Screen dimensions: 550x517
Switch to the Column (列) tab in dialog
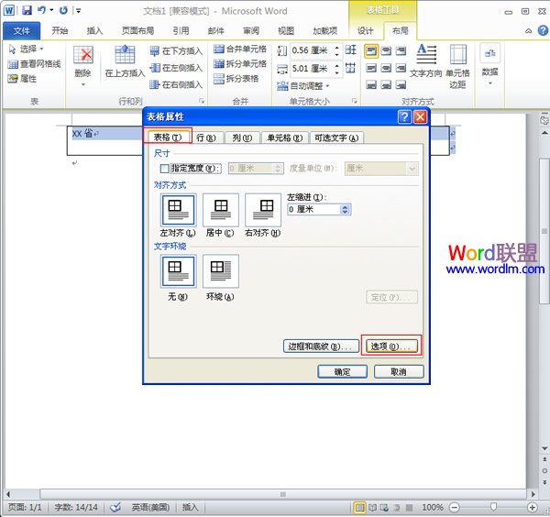(242, 137)
